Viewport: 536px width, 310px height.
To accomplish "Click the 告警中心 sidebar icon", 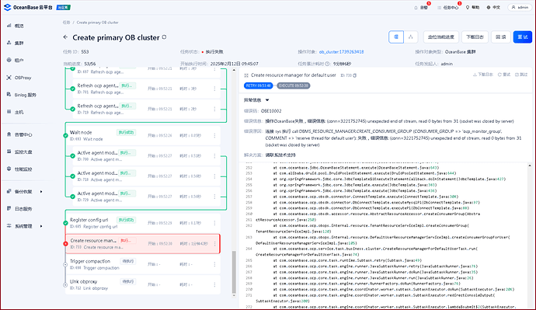I will pyautogui.click(x=9, y=134).
